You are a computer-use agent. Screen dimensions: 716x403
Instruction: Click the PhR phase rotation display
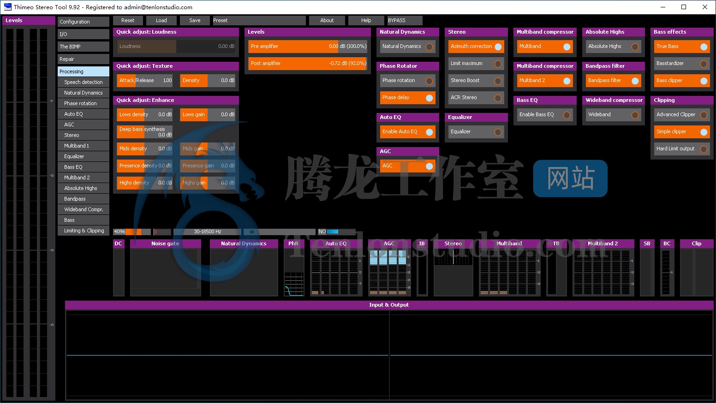[x=294, y=267]
